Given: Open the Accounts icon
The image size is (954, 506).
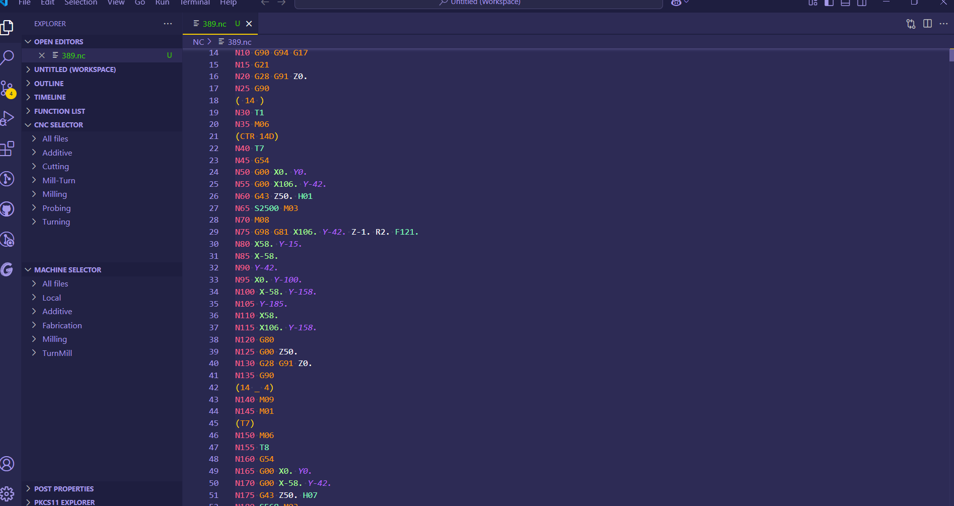Looking at the screenshot, I should [x=8, y=464].
